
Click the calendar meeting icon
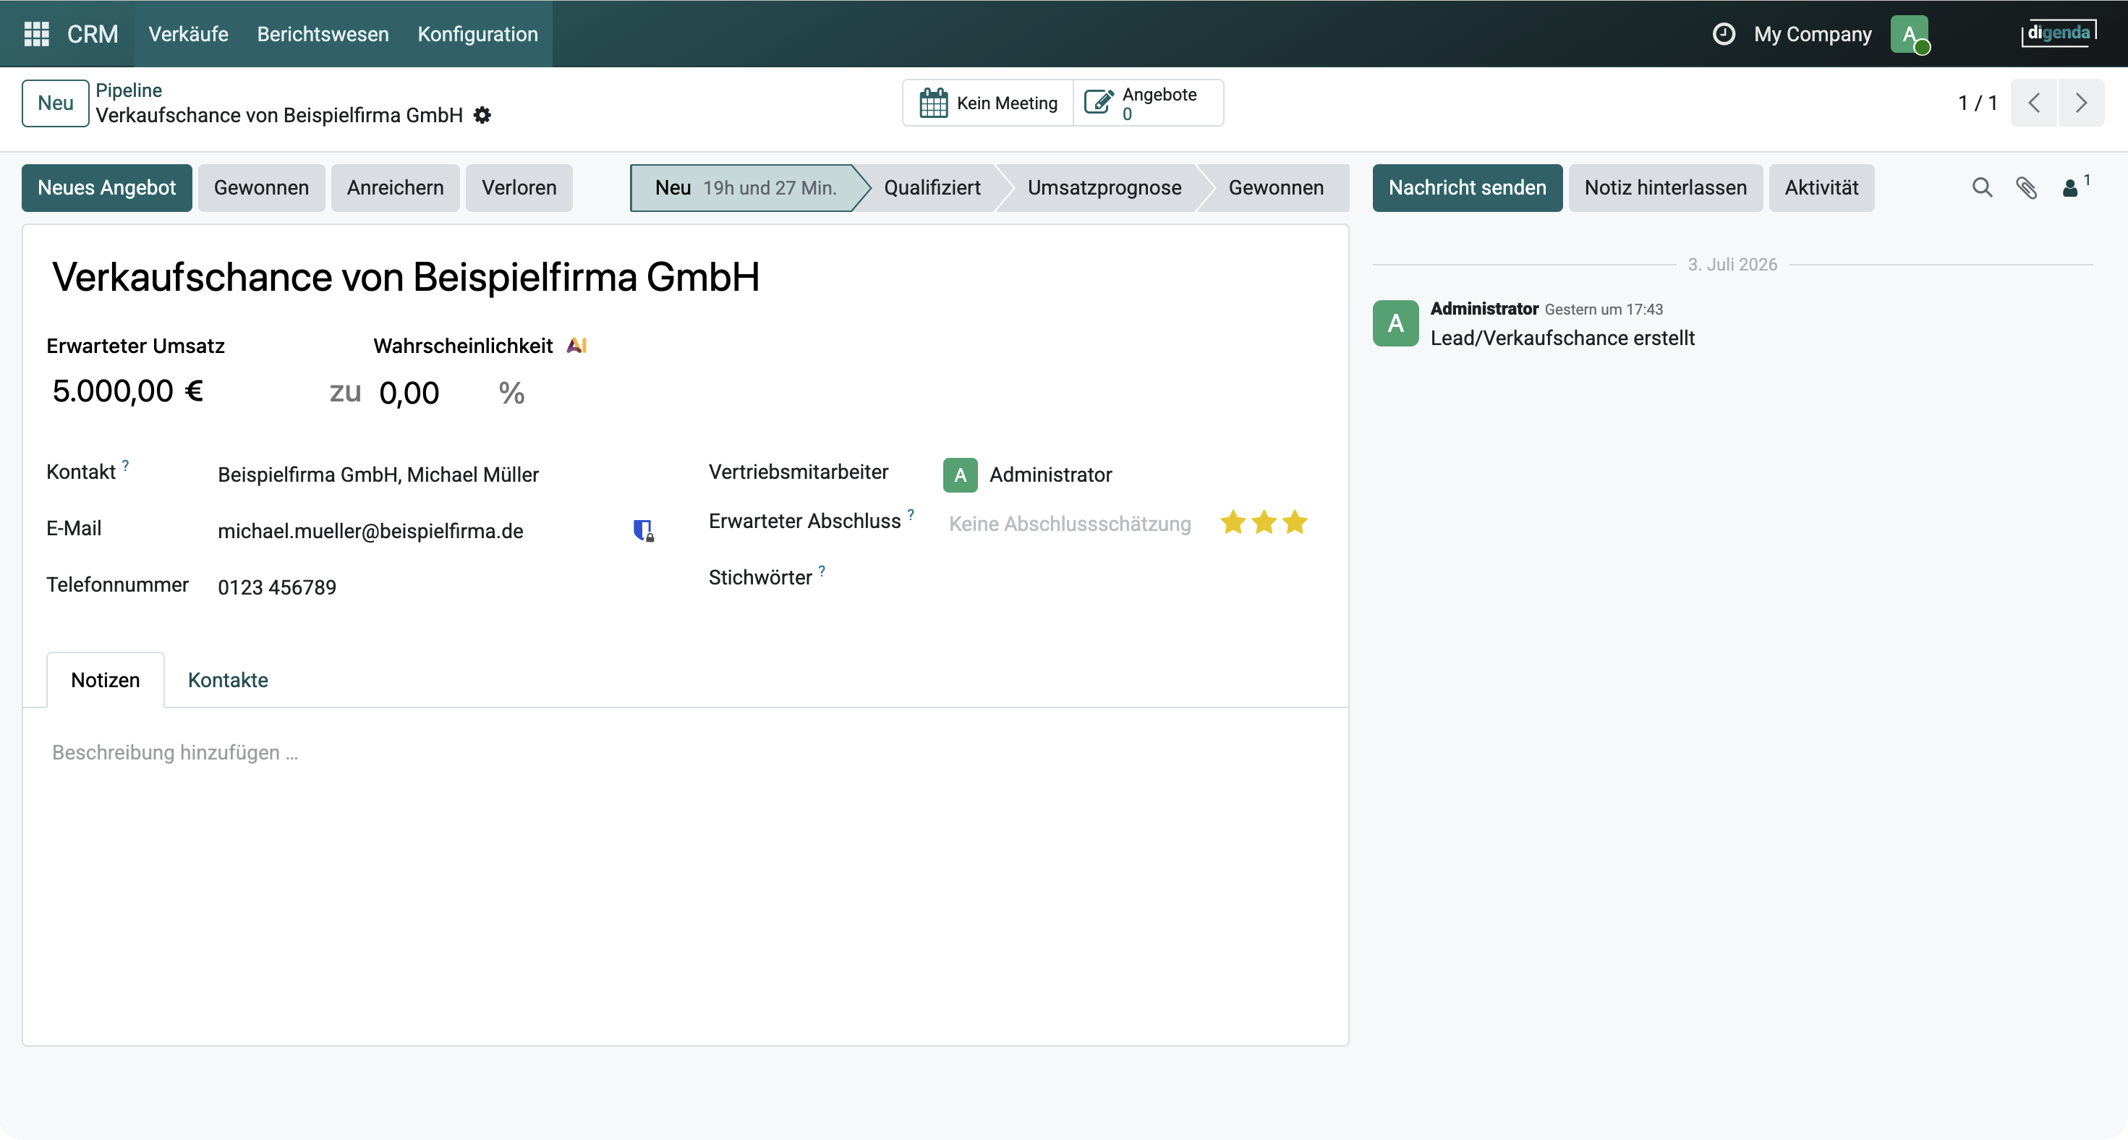[x=934, y=103]
